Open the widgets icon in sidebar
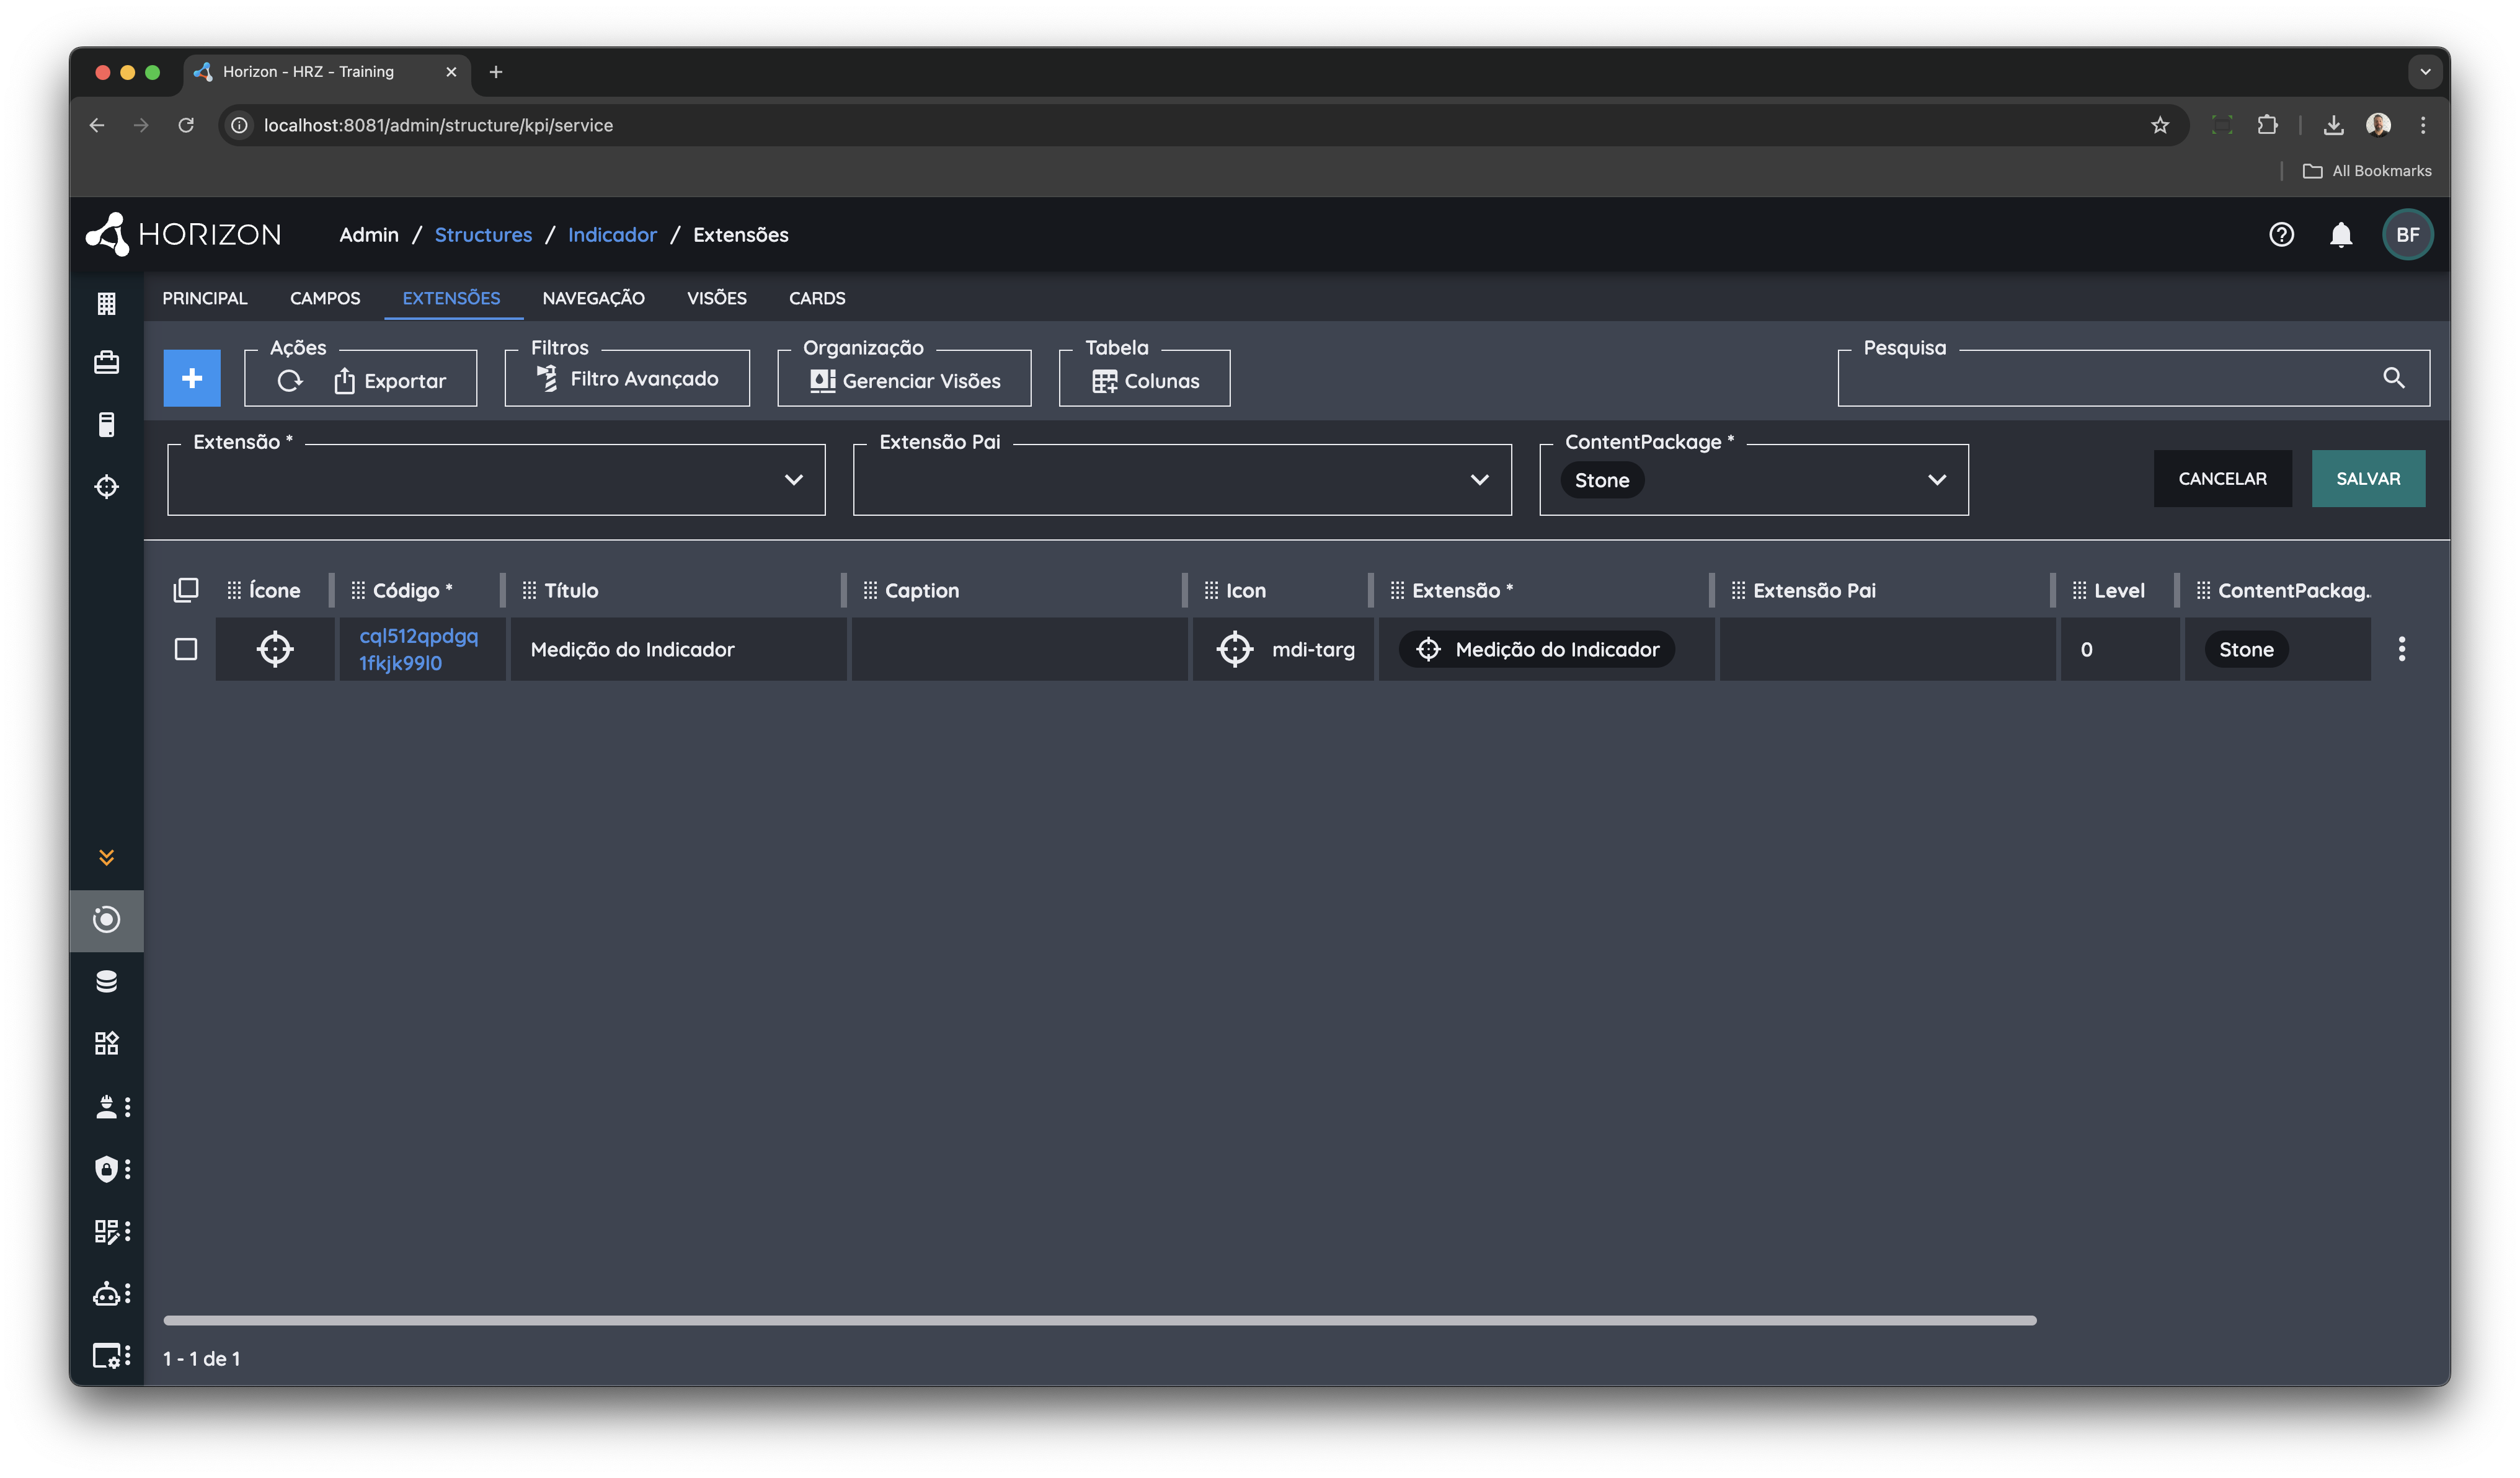Image resolution: width=2520 pixels, height=1478 pixels. [106, 1044]
